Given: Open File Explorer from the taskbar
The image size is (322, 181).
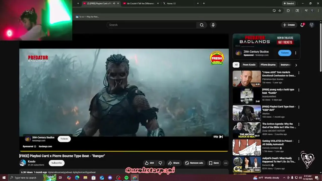Looking at the screenshot, I should tap(85, 178).
